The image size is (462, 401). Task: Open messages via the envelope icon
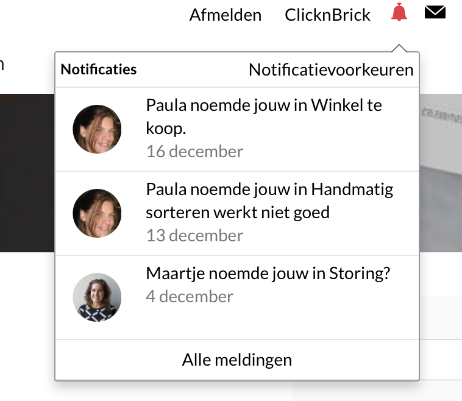pyautogui.click(x=435, y=12)
